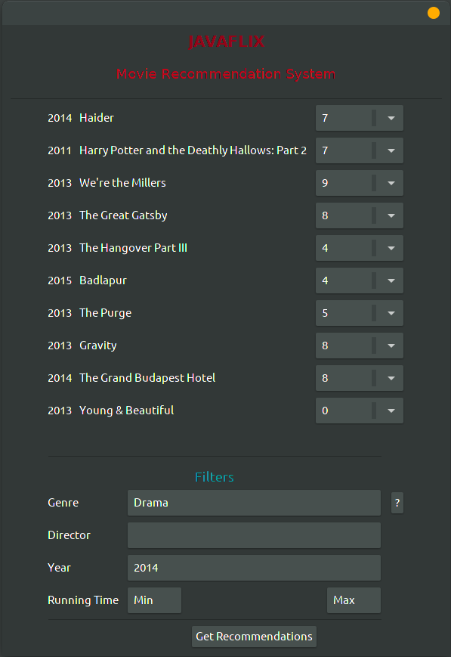Click the Year field showing 2014
This screenshot has width=451, height=657.
254,568
